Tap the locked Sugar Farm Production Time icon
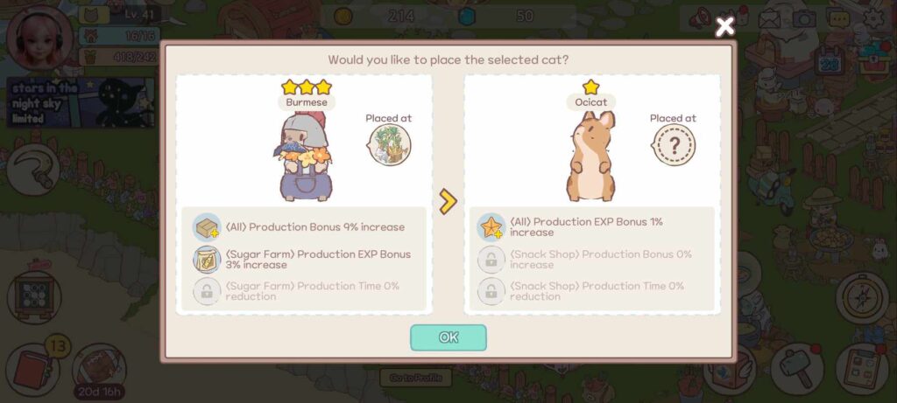The height and width of the screenshot is (403, 897). 207,292
